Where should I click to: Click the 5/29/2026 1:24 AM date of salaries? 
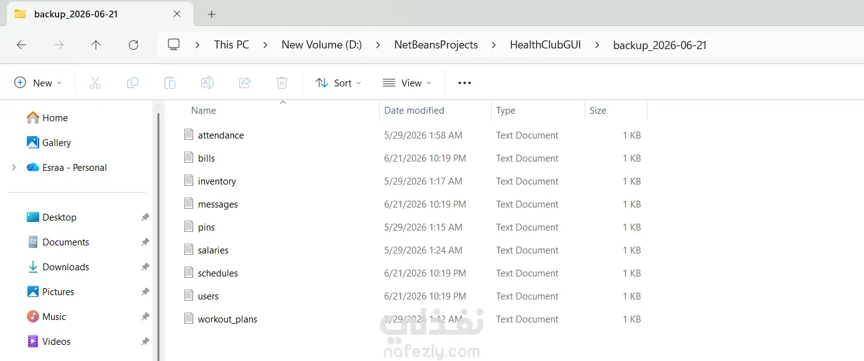tap(423, 250)
